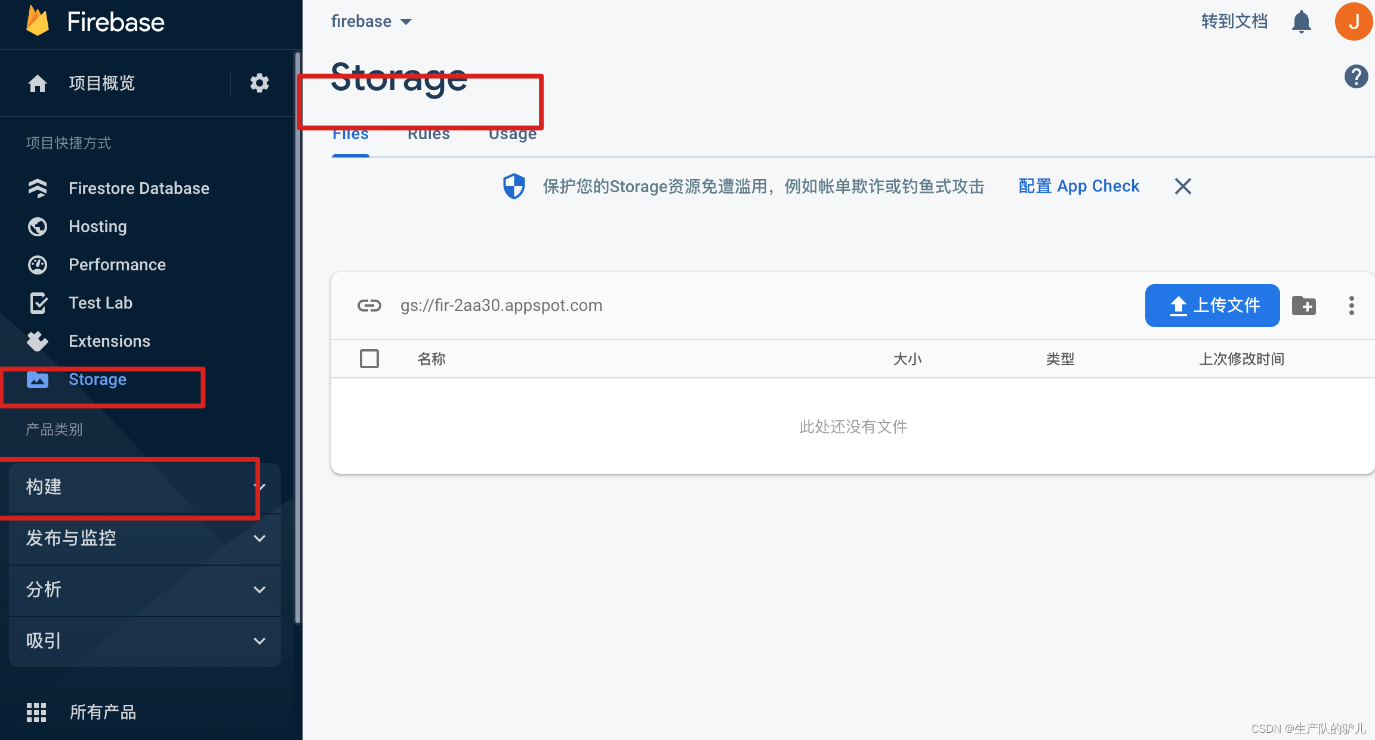Open the Firebase notifications bell

click(x=1301, y=21)
